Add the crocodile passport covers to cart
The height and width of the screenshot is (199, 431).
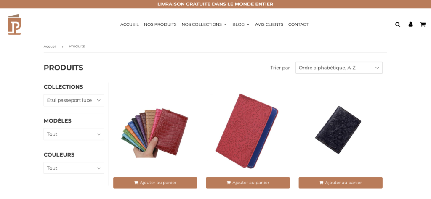(155, 183)
